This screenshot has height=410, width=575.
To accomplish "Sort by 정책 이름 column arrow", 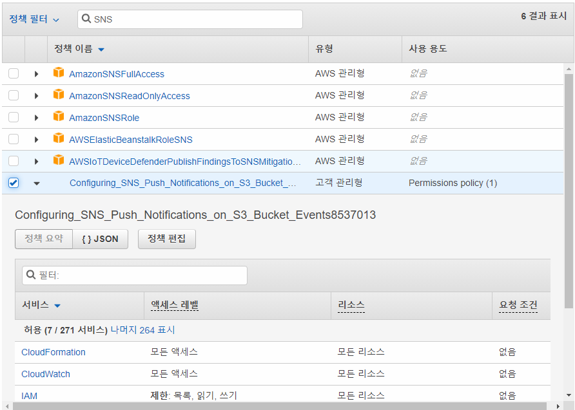I will click(x=101, y=50).
